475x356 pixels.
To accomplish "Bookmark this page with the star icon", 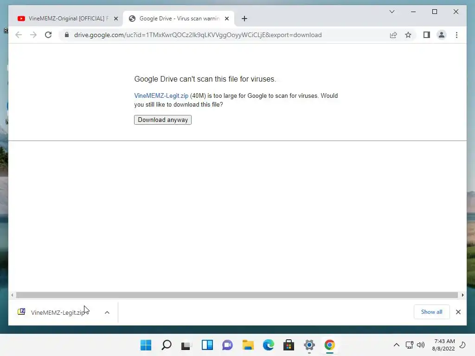I will click(x=408, y=35).
